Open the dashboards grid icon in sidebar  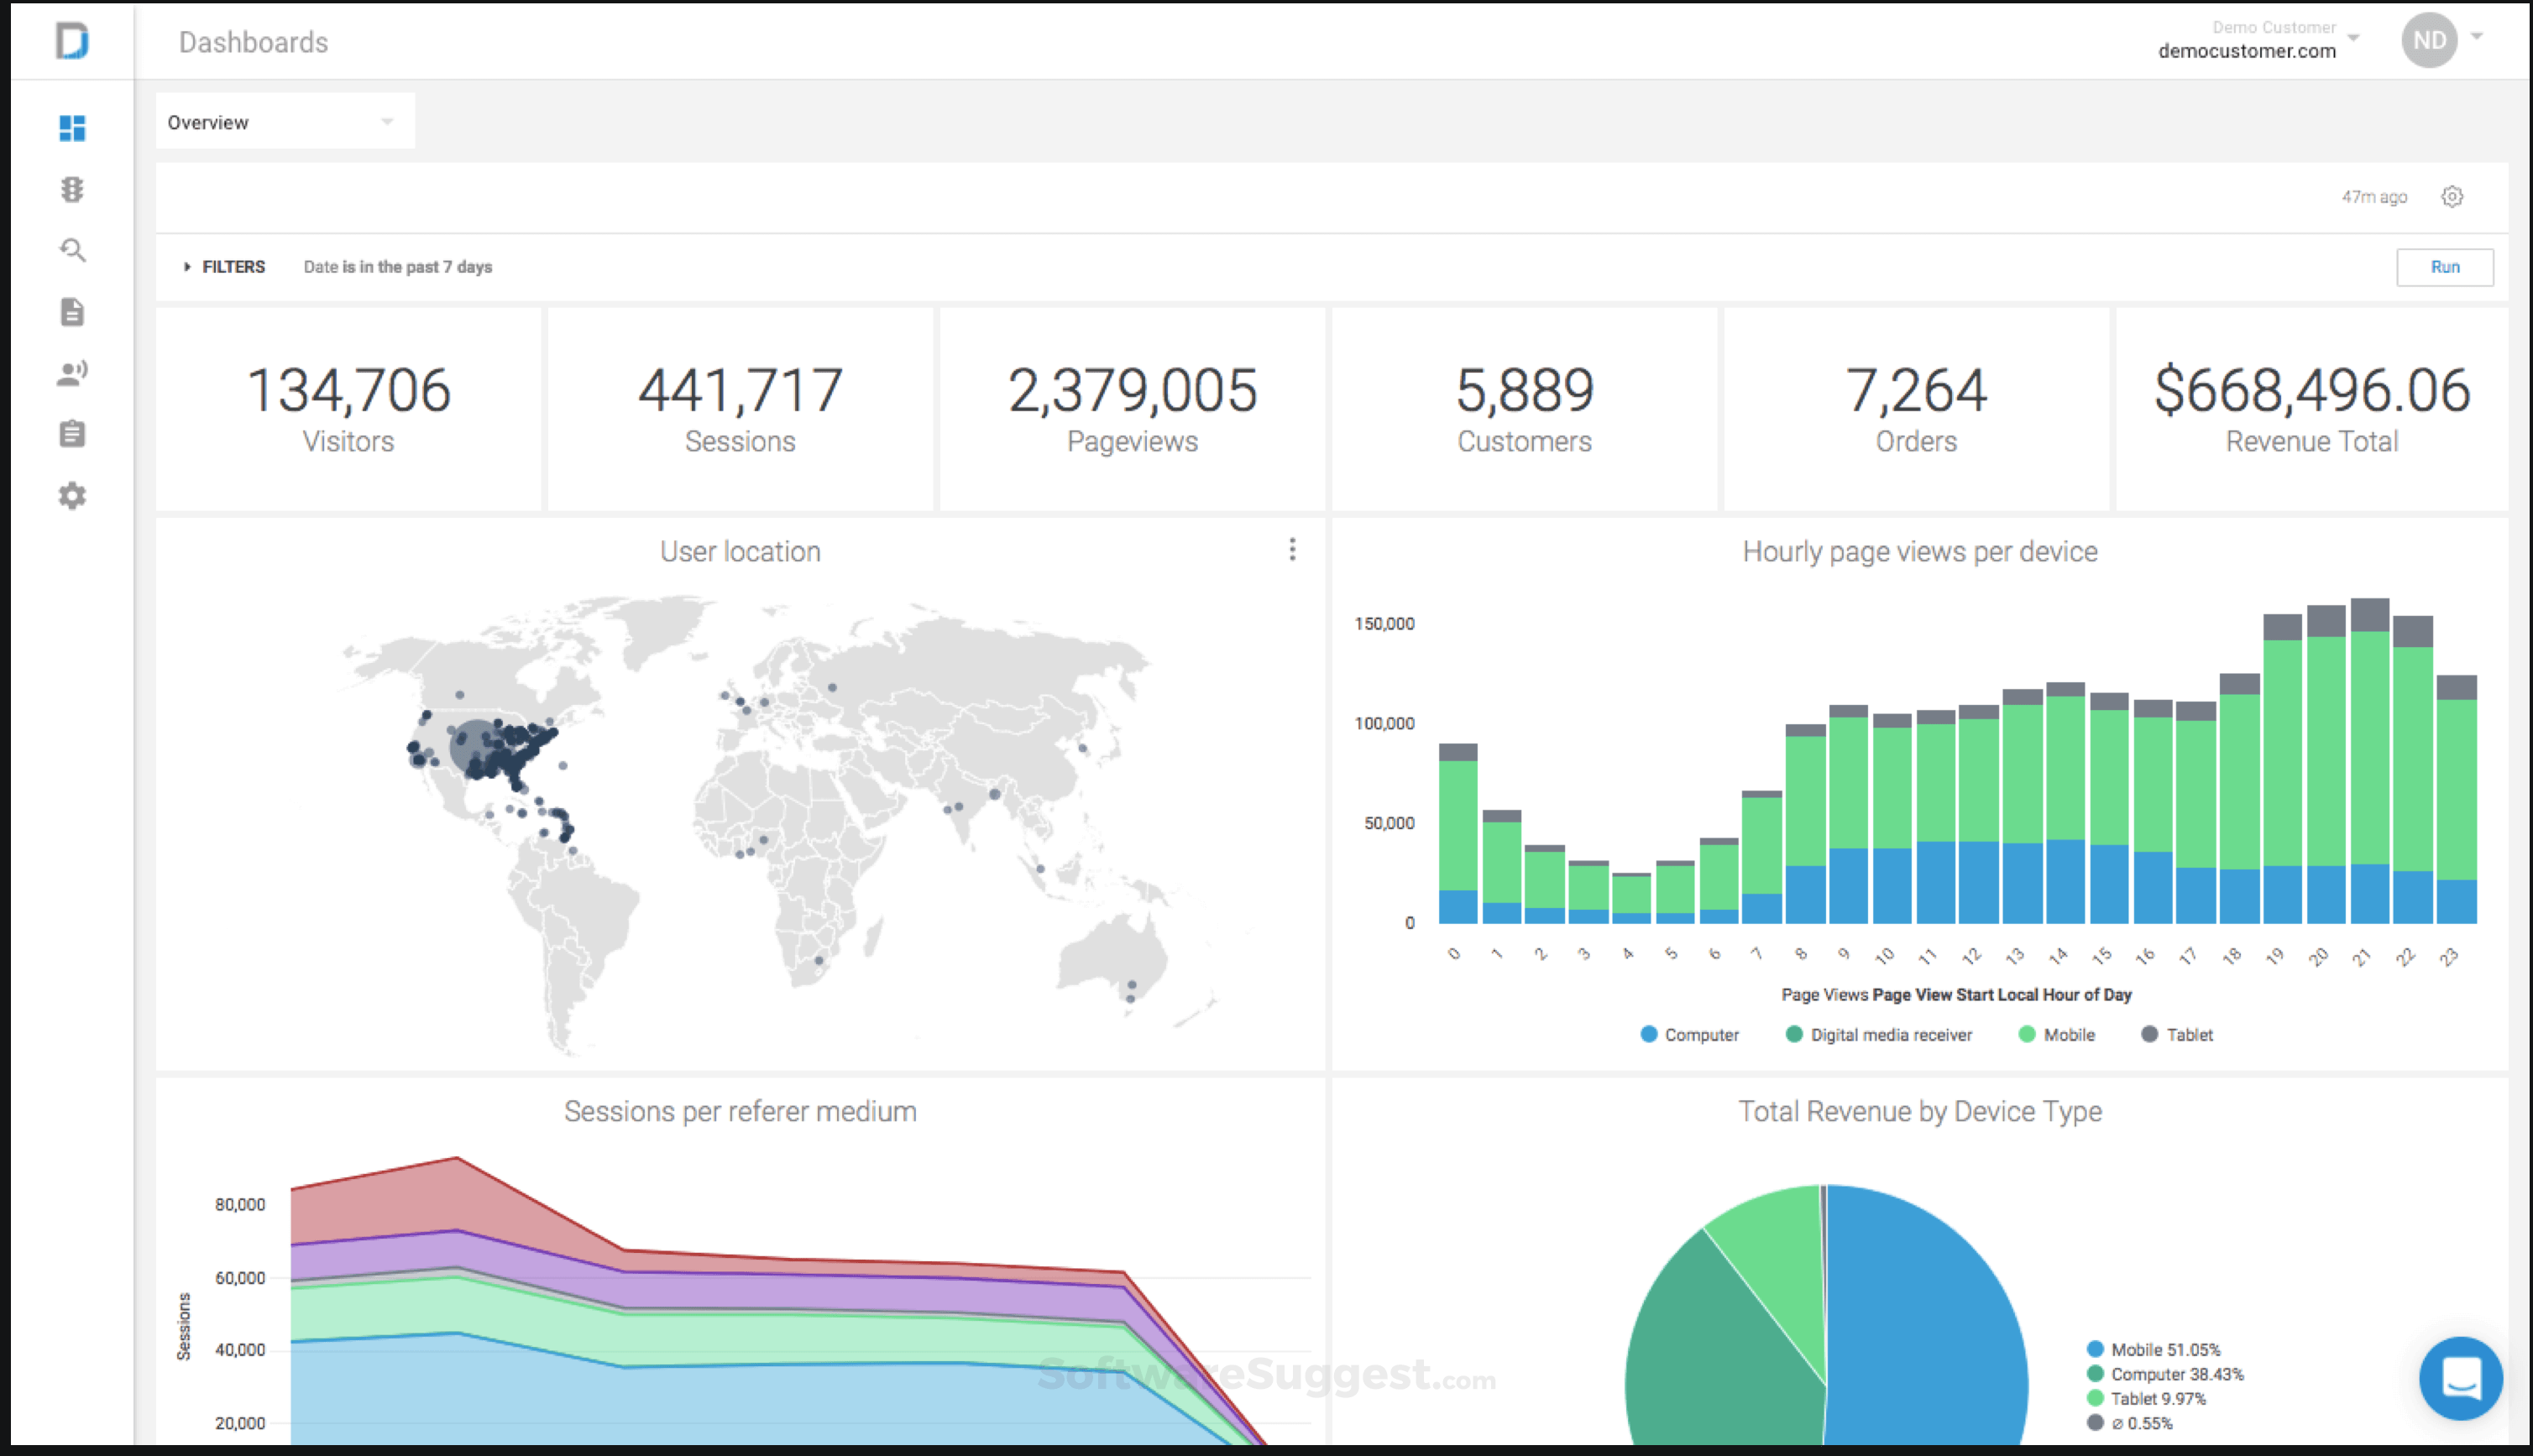pyautogui.click(x=72, y=128)
